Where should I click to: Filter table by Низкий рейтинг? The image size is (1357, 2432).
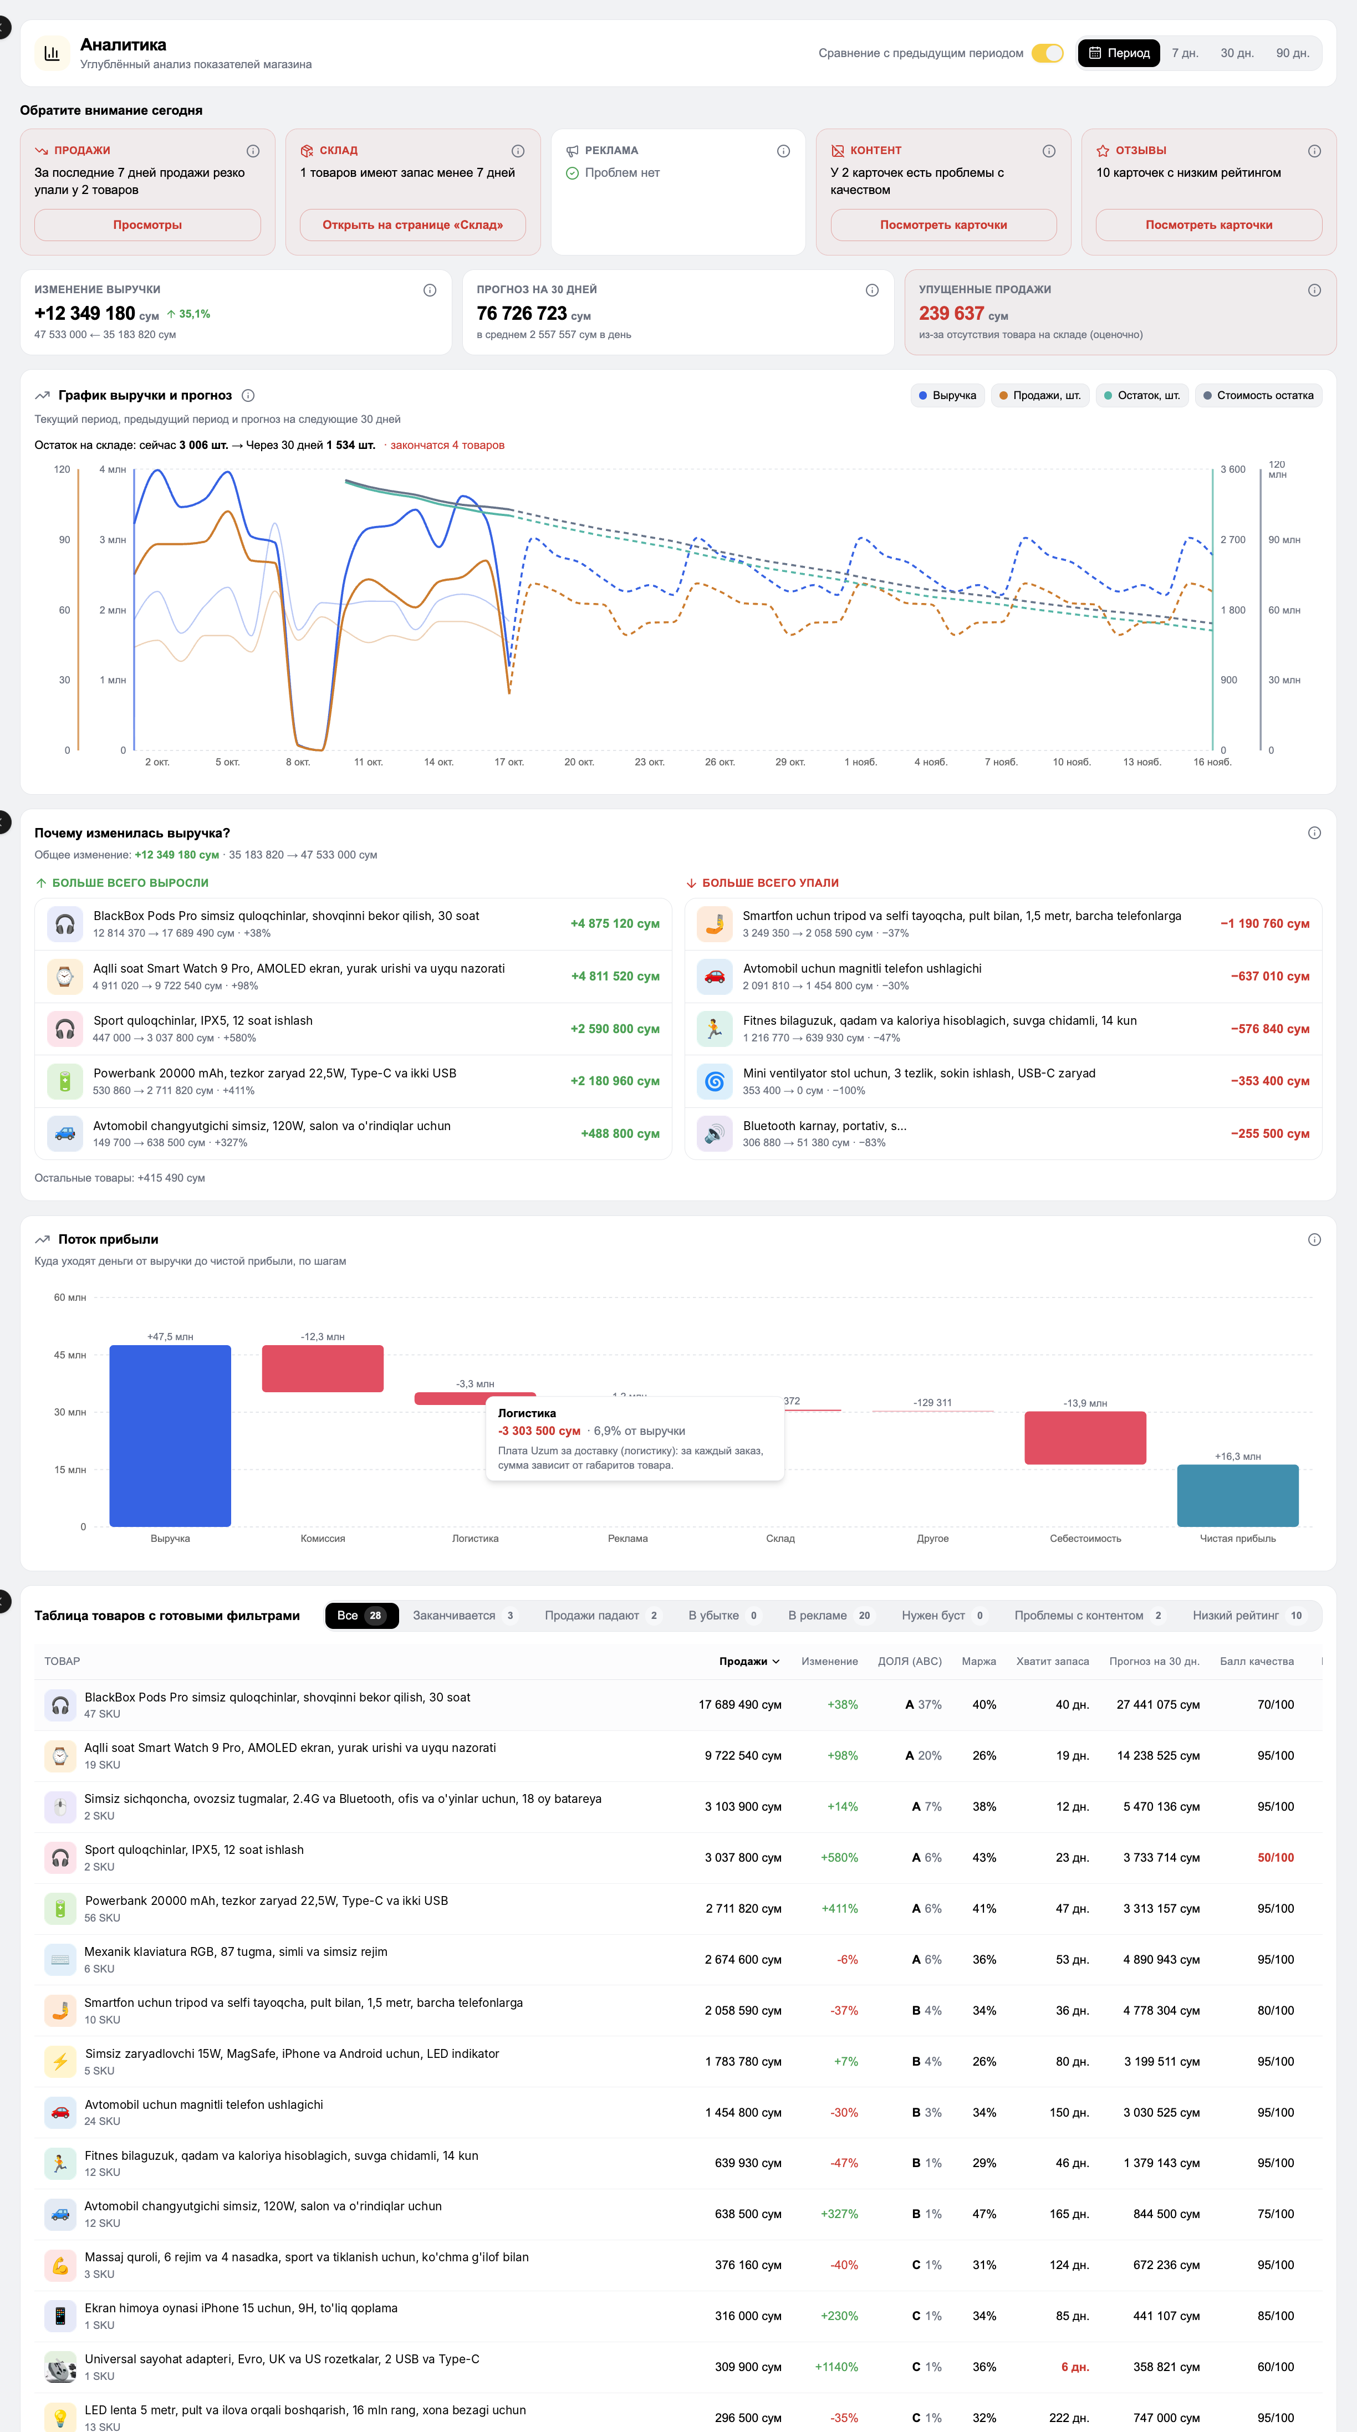(x=1248, y=1616)
